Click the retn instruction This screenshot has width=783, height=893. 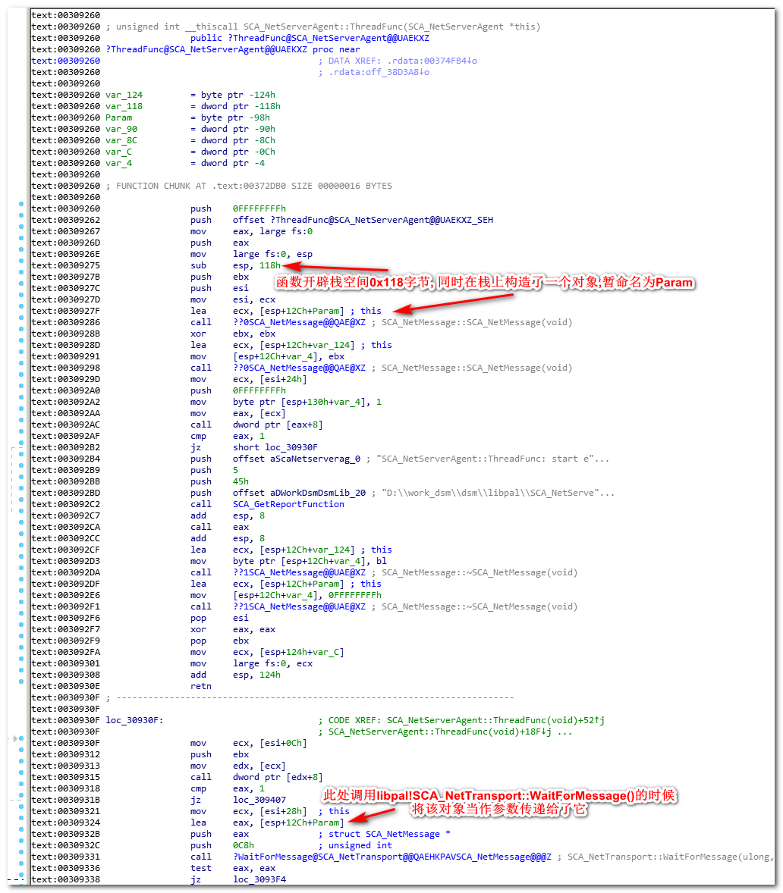[200, 688]
